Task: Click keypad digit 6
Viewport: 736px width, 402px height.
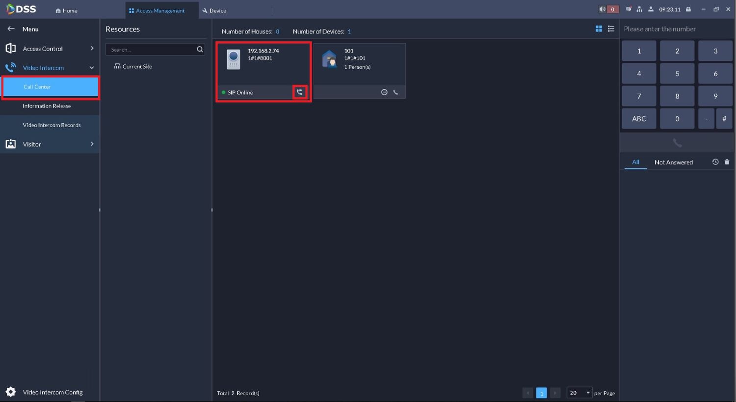Action: pyautogui.click(x=715, y=74)
